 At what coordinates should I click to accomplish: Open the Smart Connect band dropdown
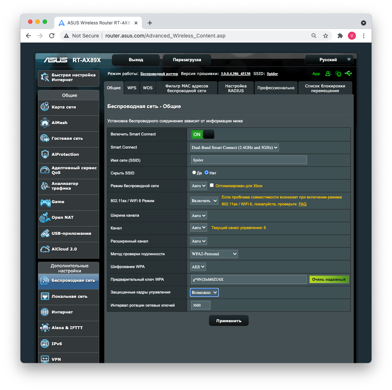[234, 147]
